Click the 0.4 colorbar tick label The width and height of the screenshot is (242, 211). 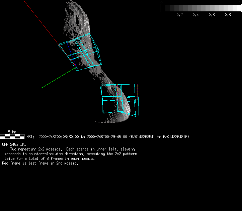(x=195, y=15)
